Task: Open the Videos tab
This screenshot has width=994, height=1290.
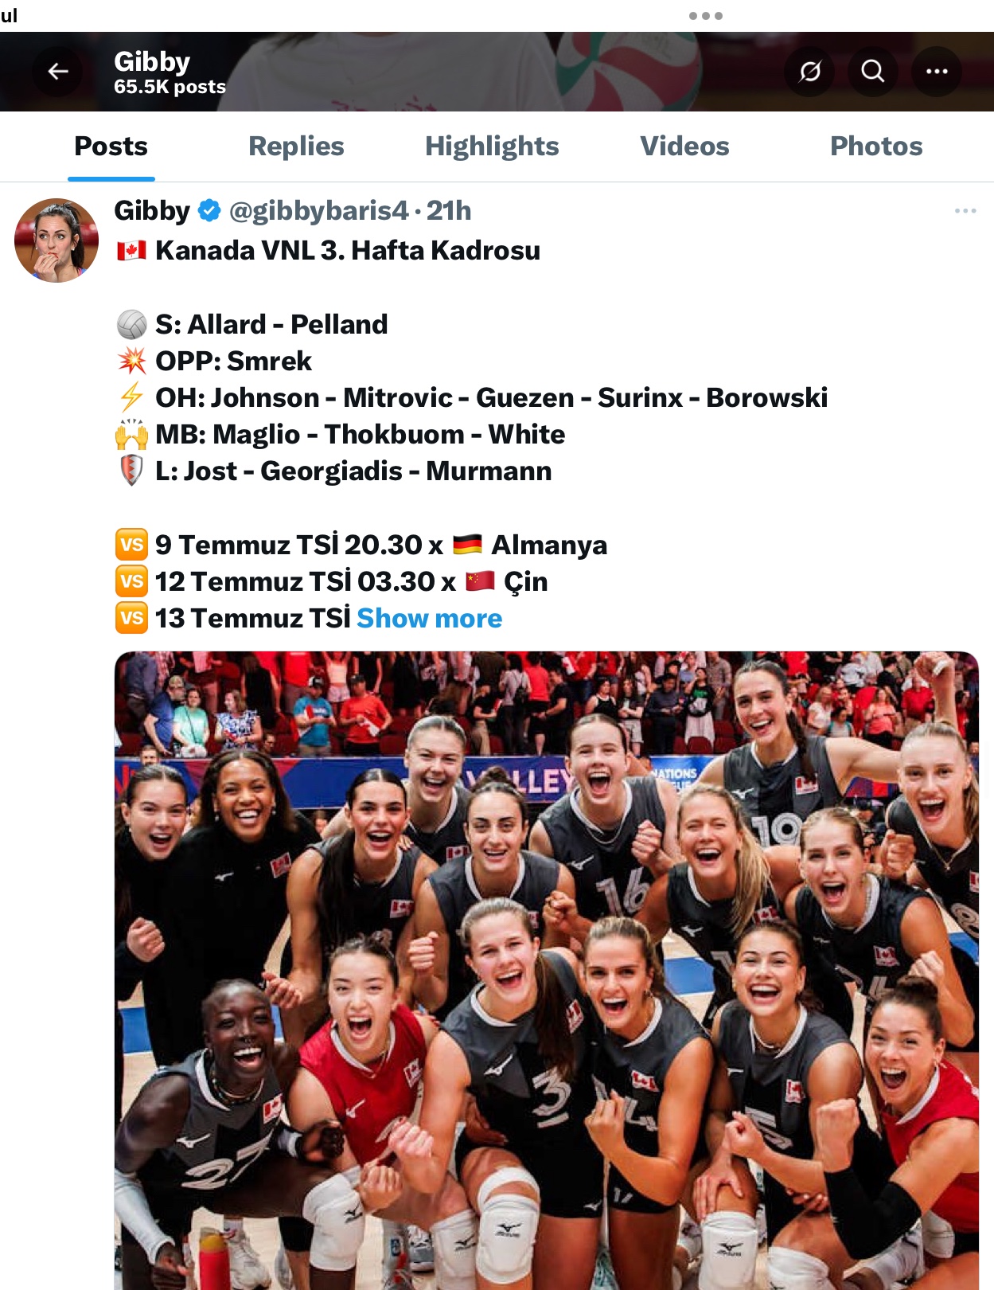Action: 684,147
